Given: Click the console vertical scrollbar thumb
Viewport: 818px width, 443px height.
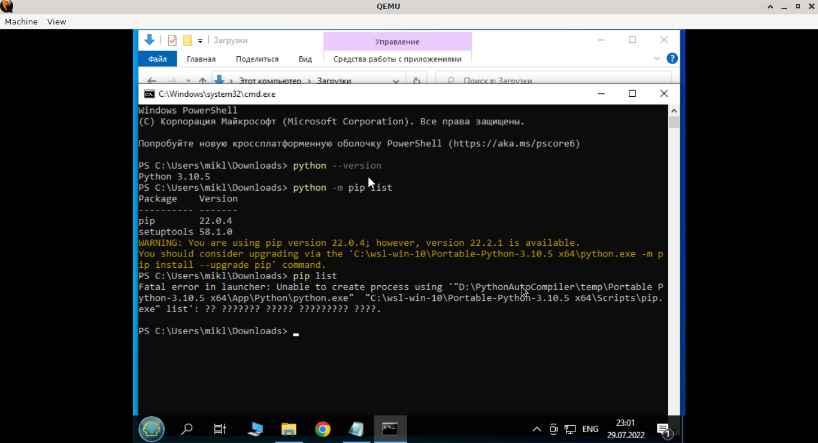Looking at the screenshot, I should pyautogui.click(x=674, y=122).
